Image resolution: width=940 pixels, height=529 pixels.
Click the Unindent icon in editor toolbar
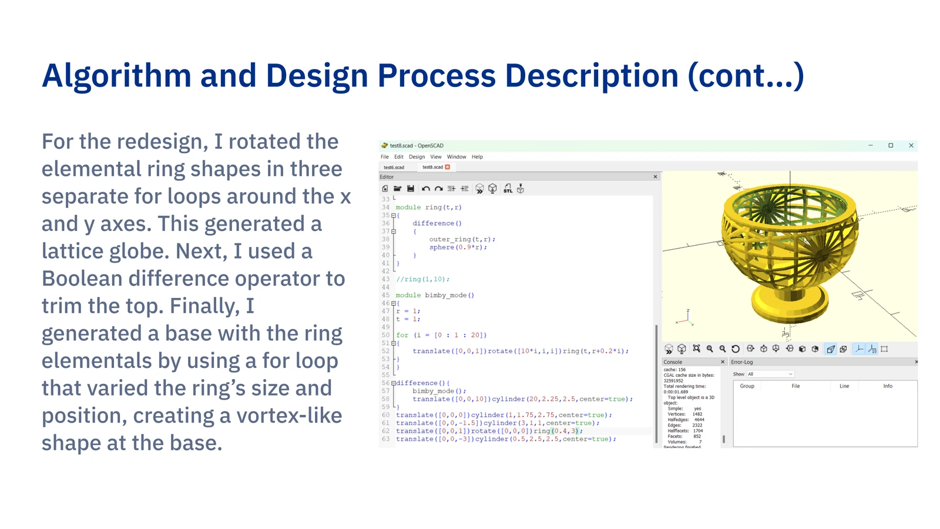click(451, 189)
